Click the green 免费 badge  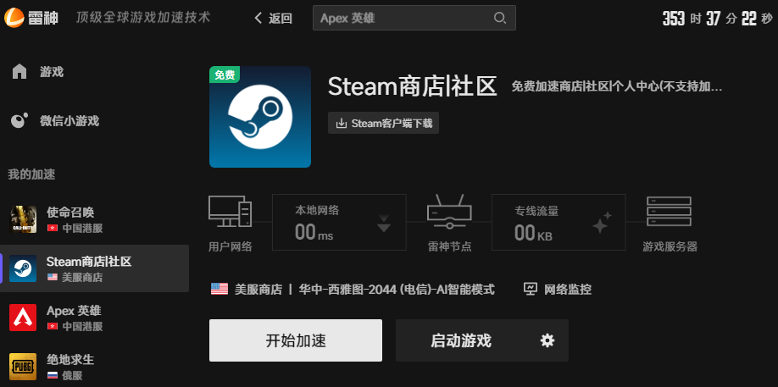coord(225,75)
